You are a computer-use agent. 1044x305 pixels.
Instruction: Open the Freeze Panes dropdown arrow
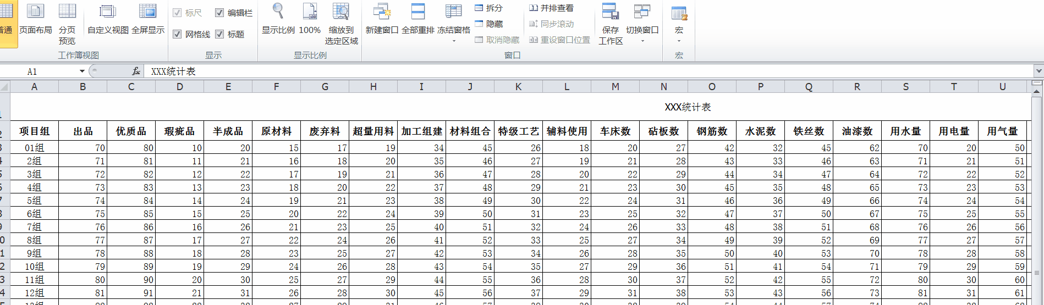[x=454, y=42]
